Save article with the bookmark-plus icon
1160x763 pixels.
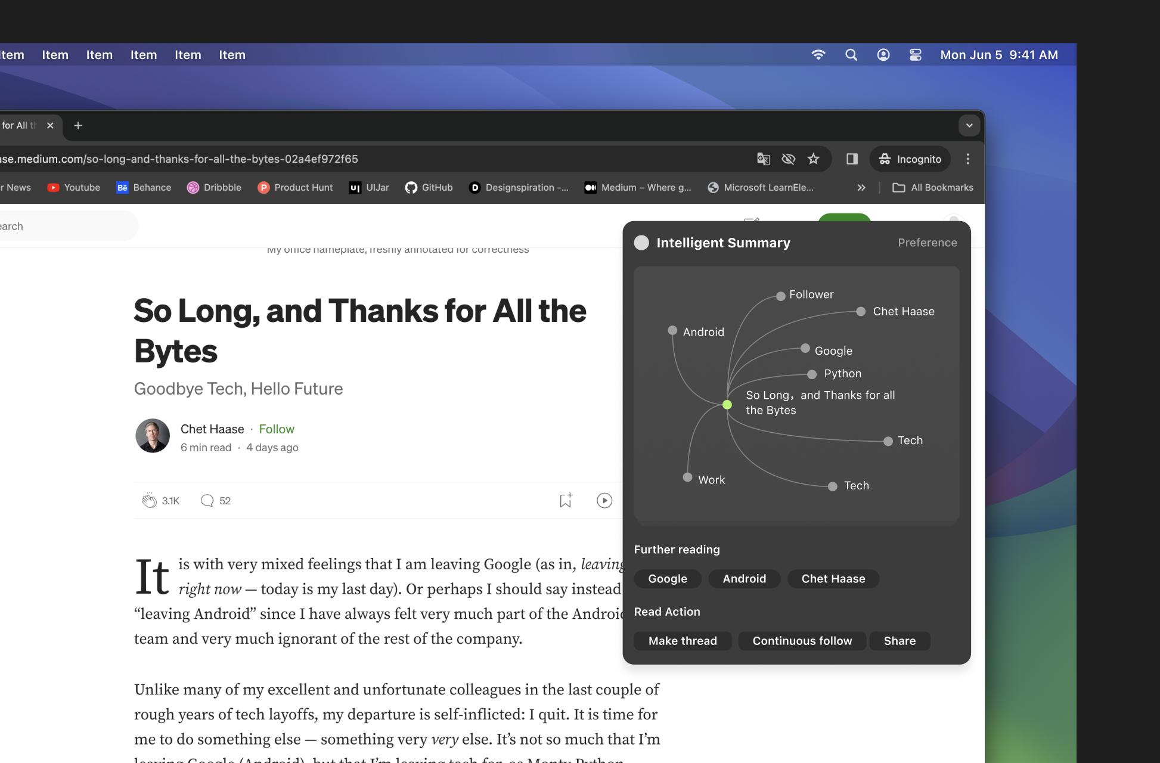tap(566, 501)
